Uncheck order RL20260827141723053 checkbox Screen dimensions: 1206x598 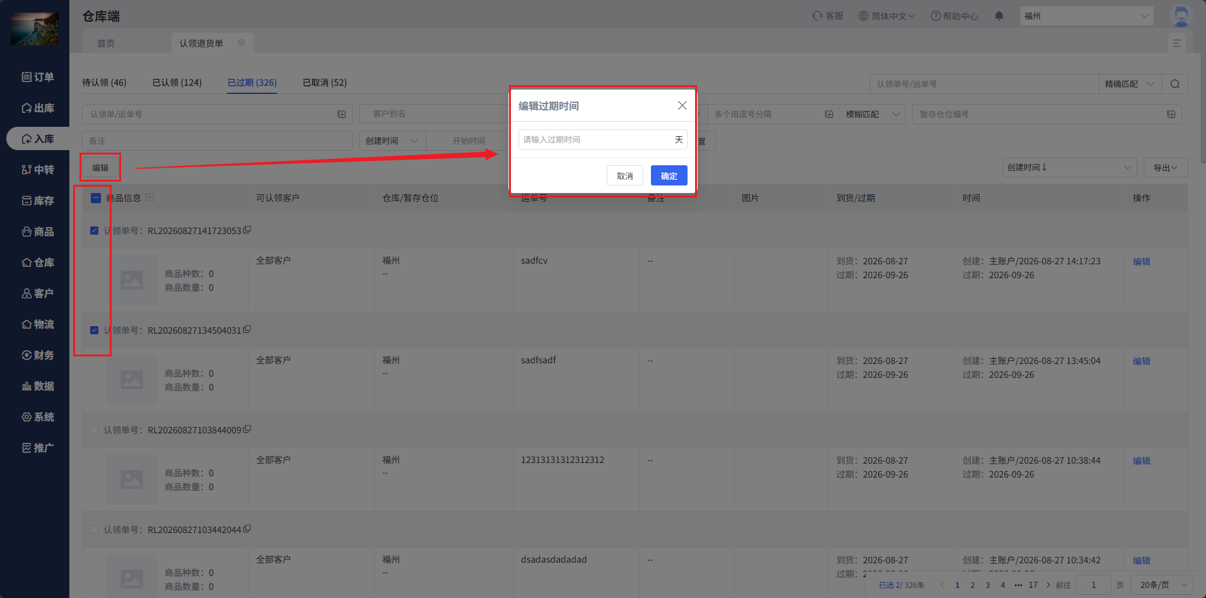[95, 231]
